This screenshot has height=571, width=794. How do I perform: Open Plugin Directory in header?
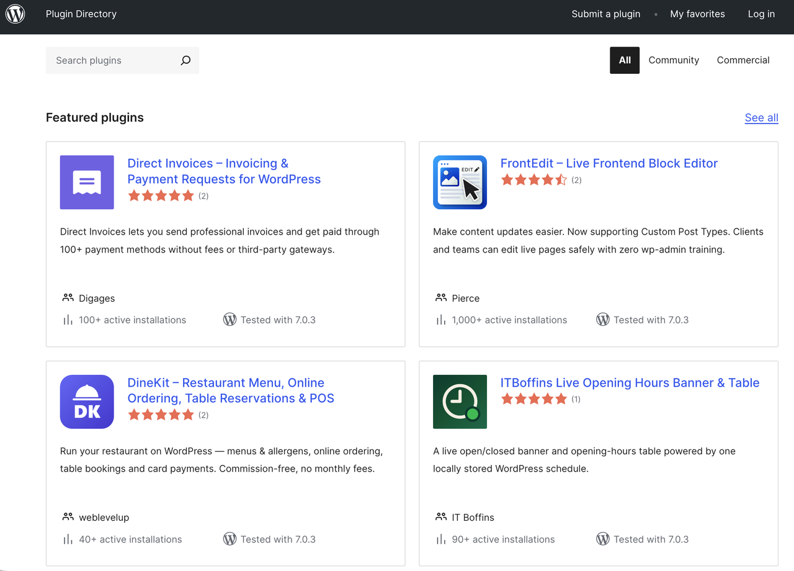[x=81, y=14]
